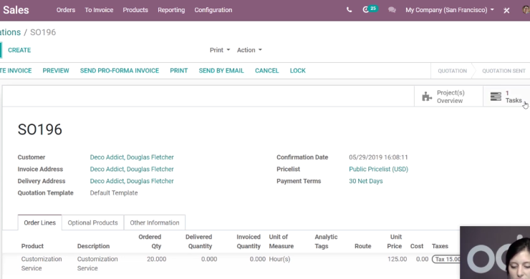Open the Configuration menu
Viewport: 530px width, 279px height.
(x=213, y=10)
